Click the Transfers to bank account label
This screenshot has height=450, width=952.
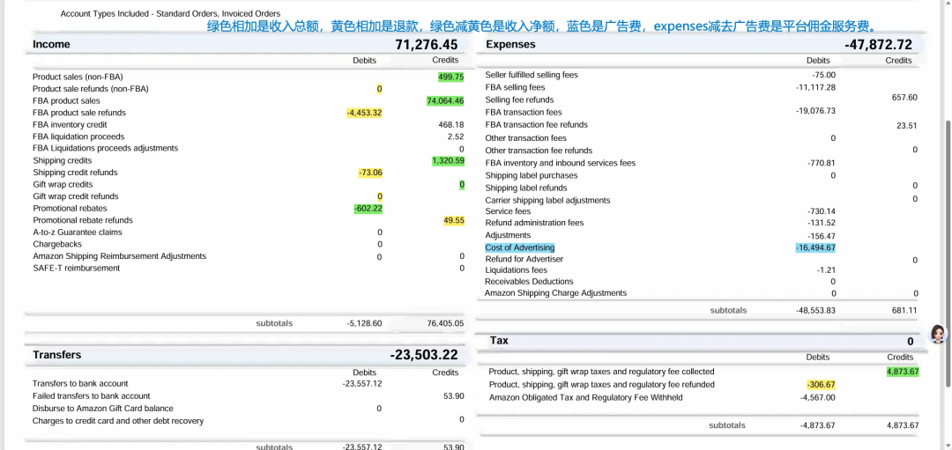click(x=80, y=384)
